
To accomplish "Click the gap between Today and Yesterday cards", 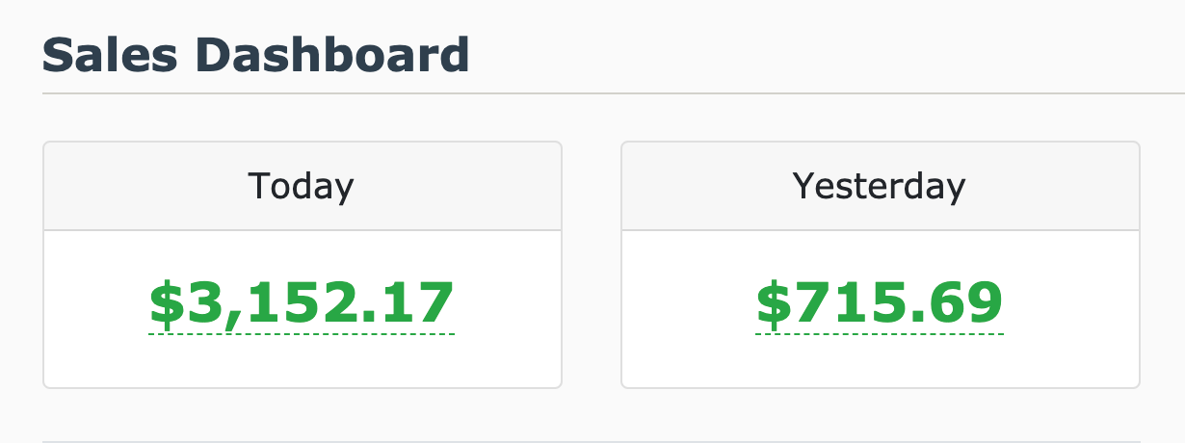I will (592, 265).
